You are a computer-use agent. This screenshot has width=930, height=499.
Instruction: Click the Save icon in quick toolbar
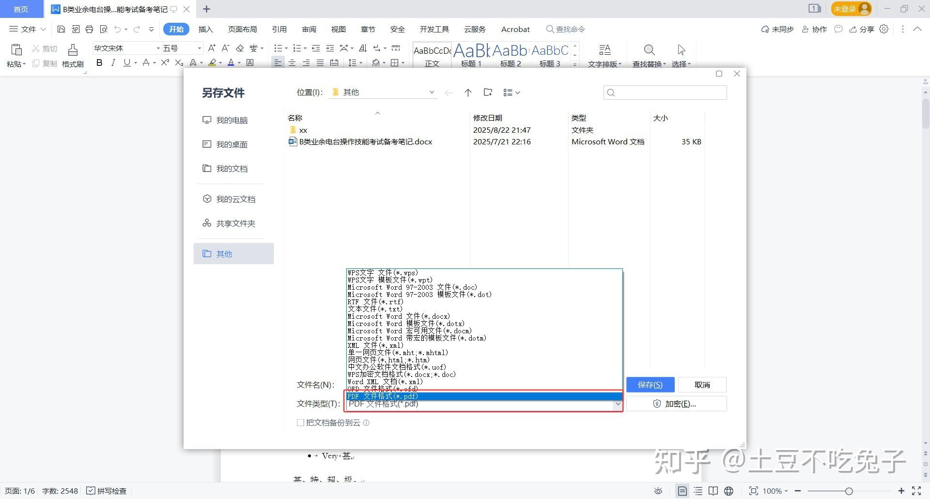(x=61, y=29)
